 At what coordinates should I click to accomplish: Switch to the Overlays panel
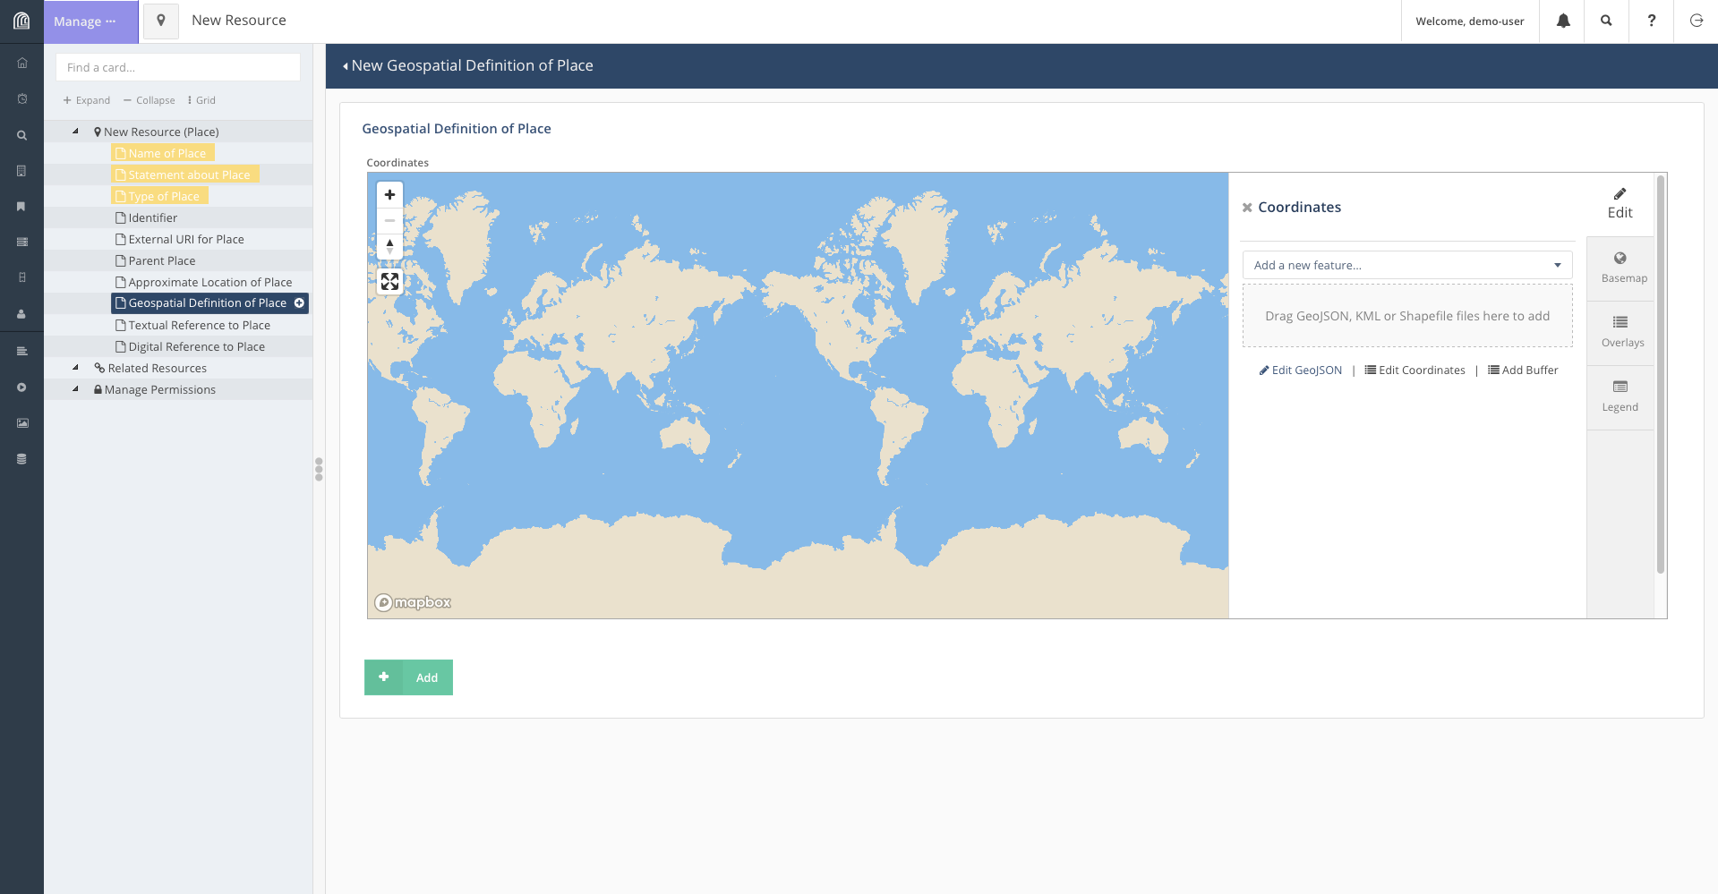[1620, 332]
